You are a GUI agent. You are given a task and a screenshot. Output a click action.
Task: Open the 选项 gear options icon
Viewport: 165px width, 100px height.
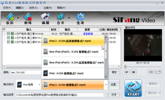tap(80, 19)
